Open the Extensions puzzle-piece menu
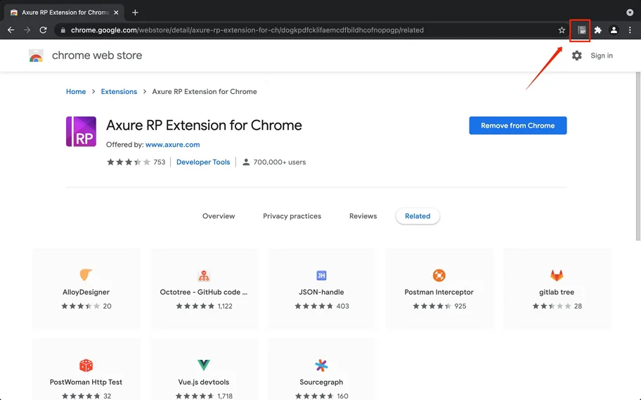This screenshot has height=400, width=641. [x=597, y=29]
